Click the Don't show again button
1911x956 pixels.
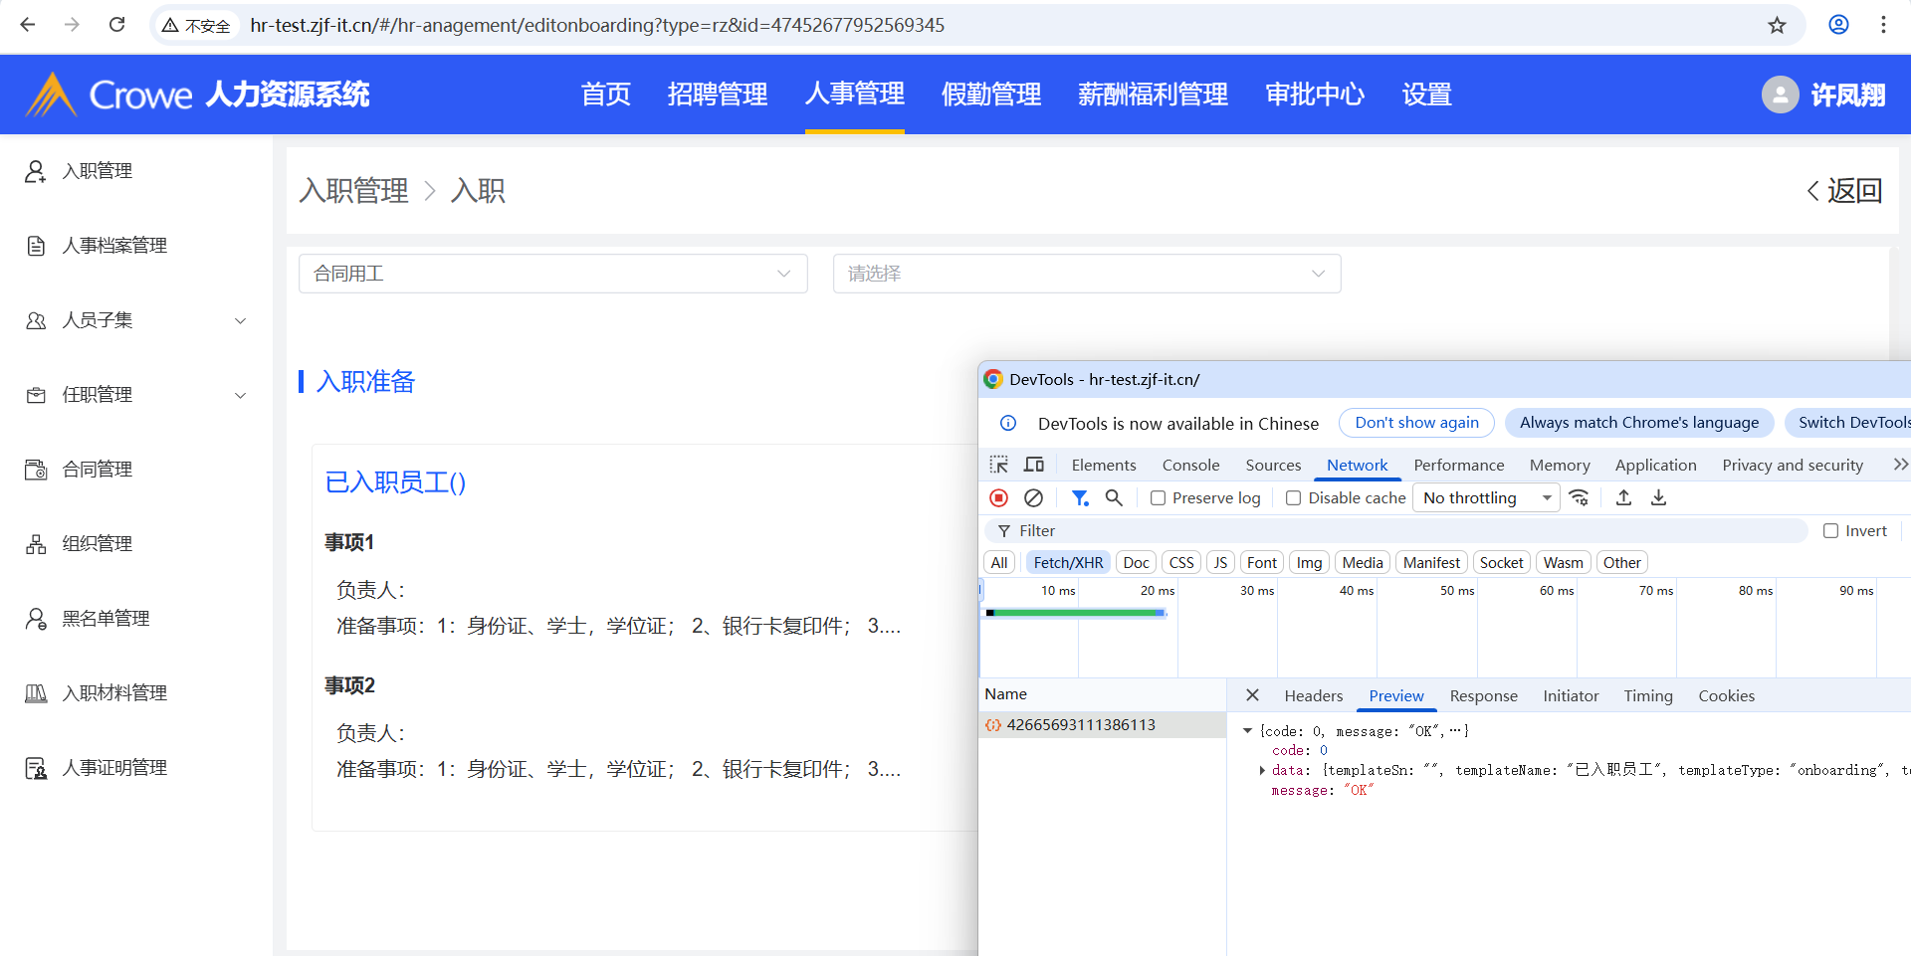coord(1416,423)
